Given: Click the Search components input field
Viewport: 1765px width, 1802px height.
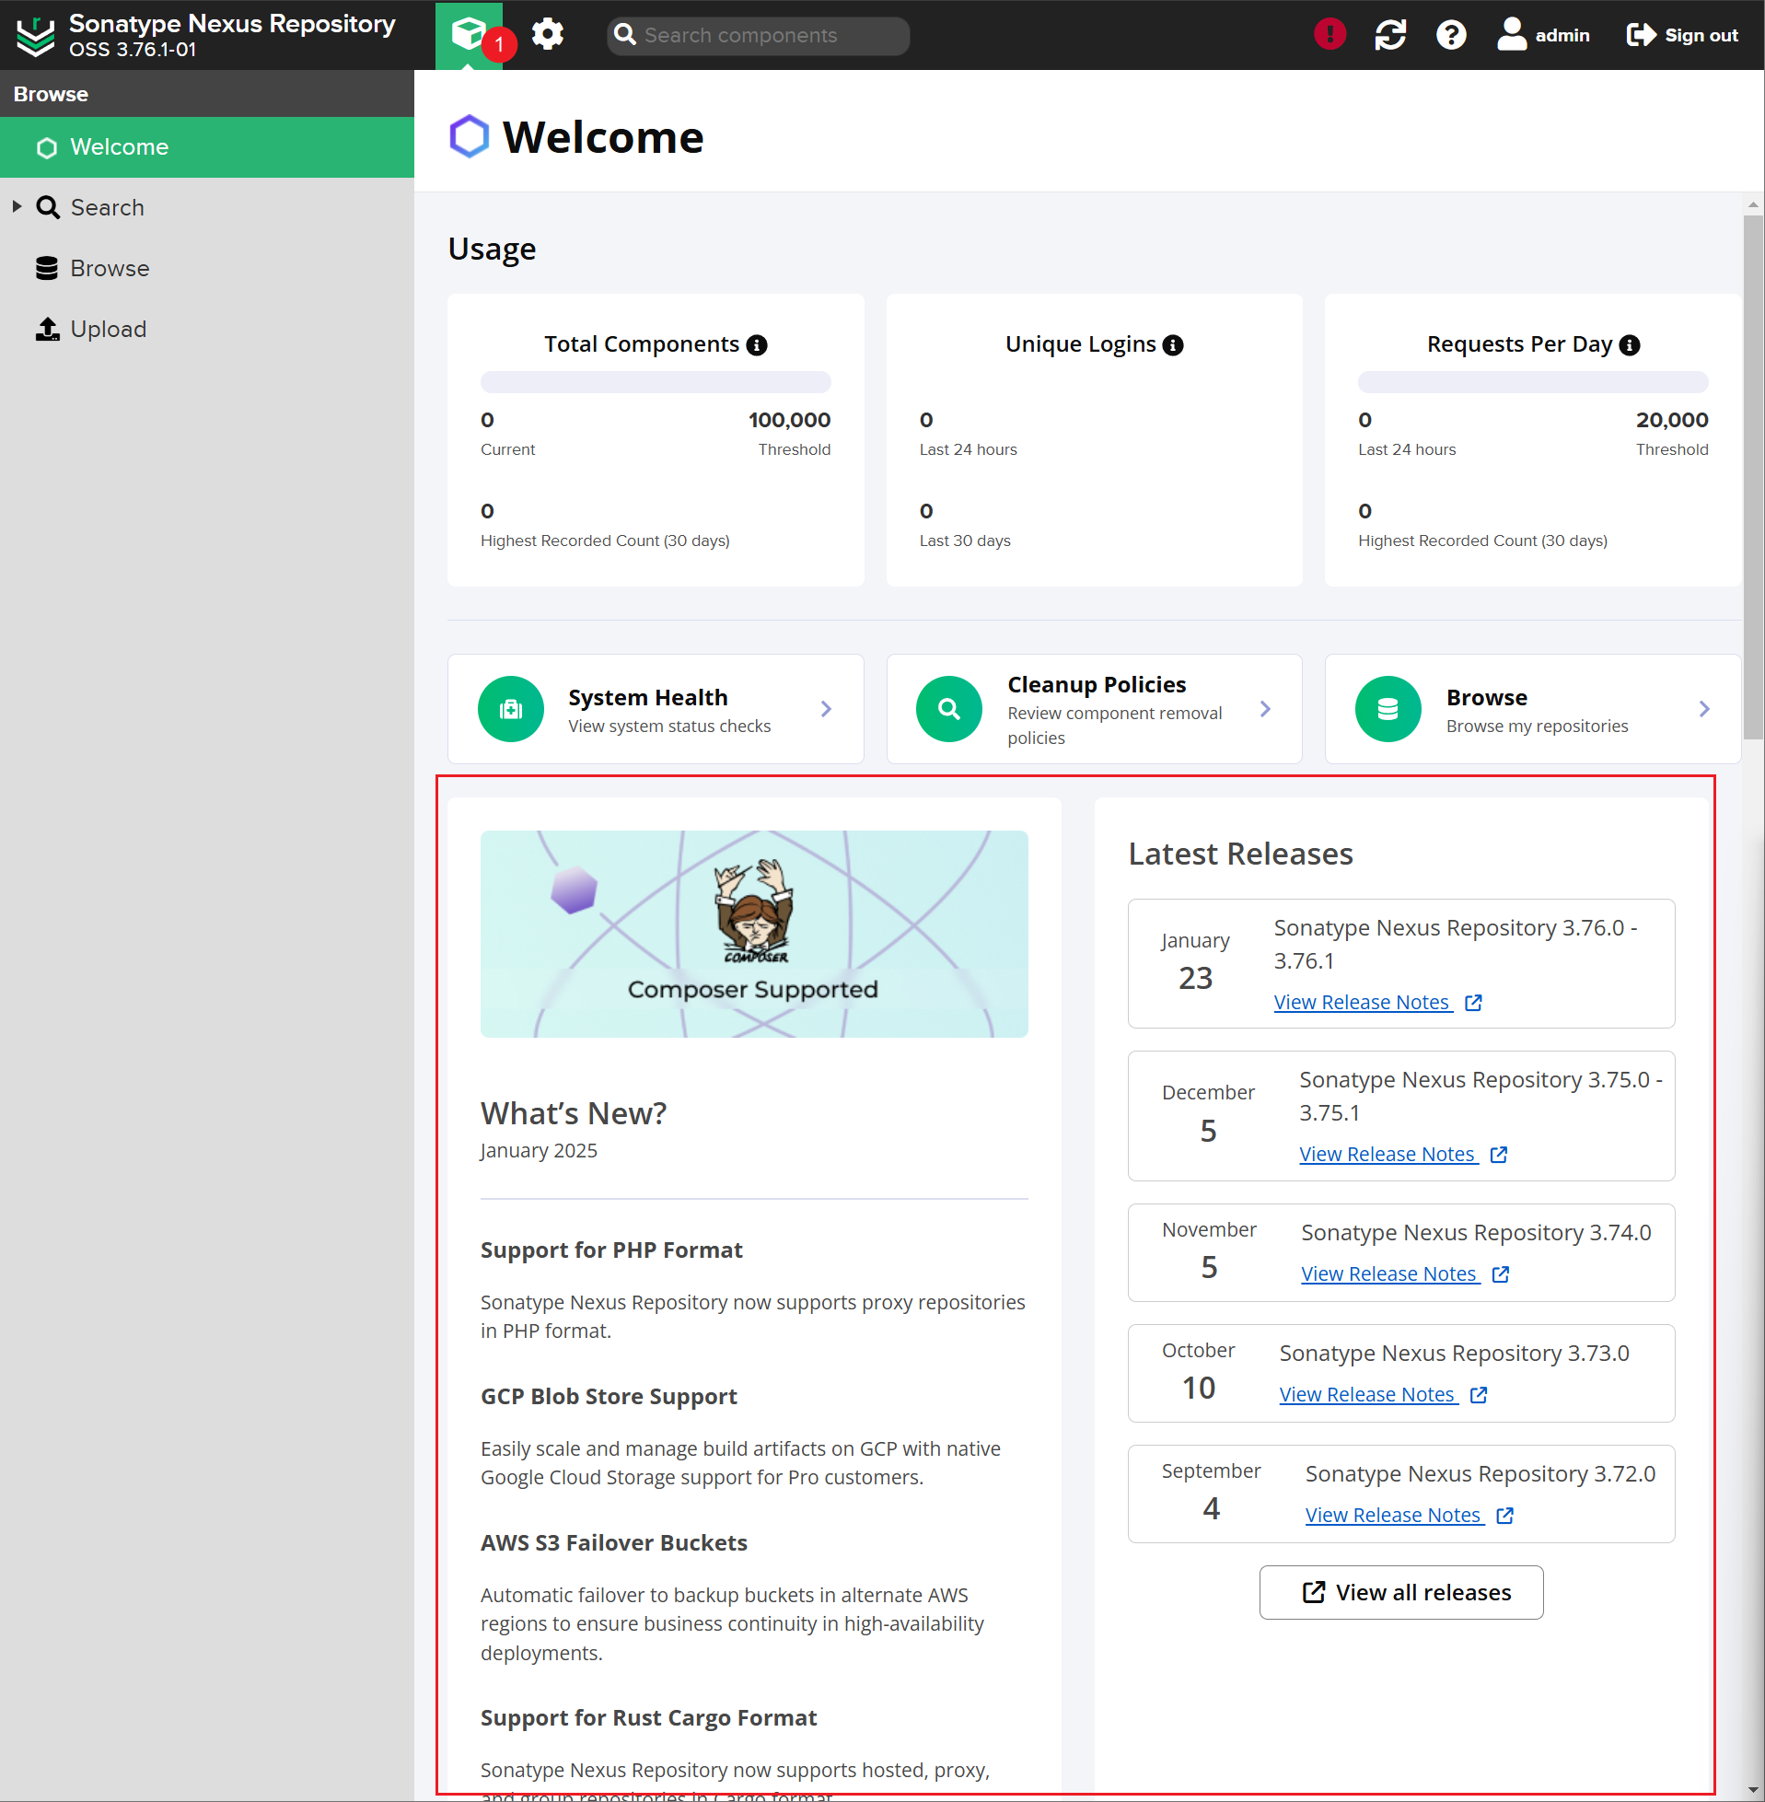Looking at the screenshot, I should click(x=759, y=35).
